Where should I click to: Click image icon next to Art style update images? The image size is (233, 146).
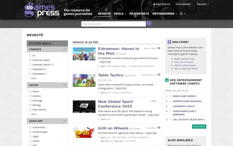(102, 66)
